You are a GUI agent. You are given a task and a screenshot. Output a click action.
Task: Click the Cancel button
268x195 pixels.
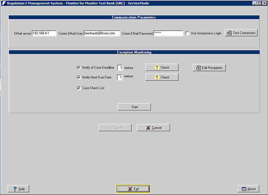[x=153, y=128]
